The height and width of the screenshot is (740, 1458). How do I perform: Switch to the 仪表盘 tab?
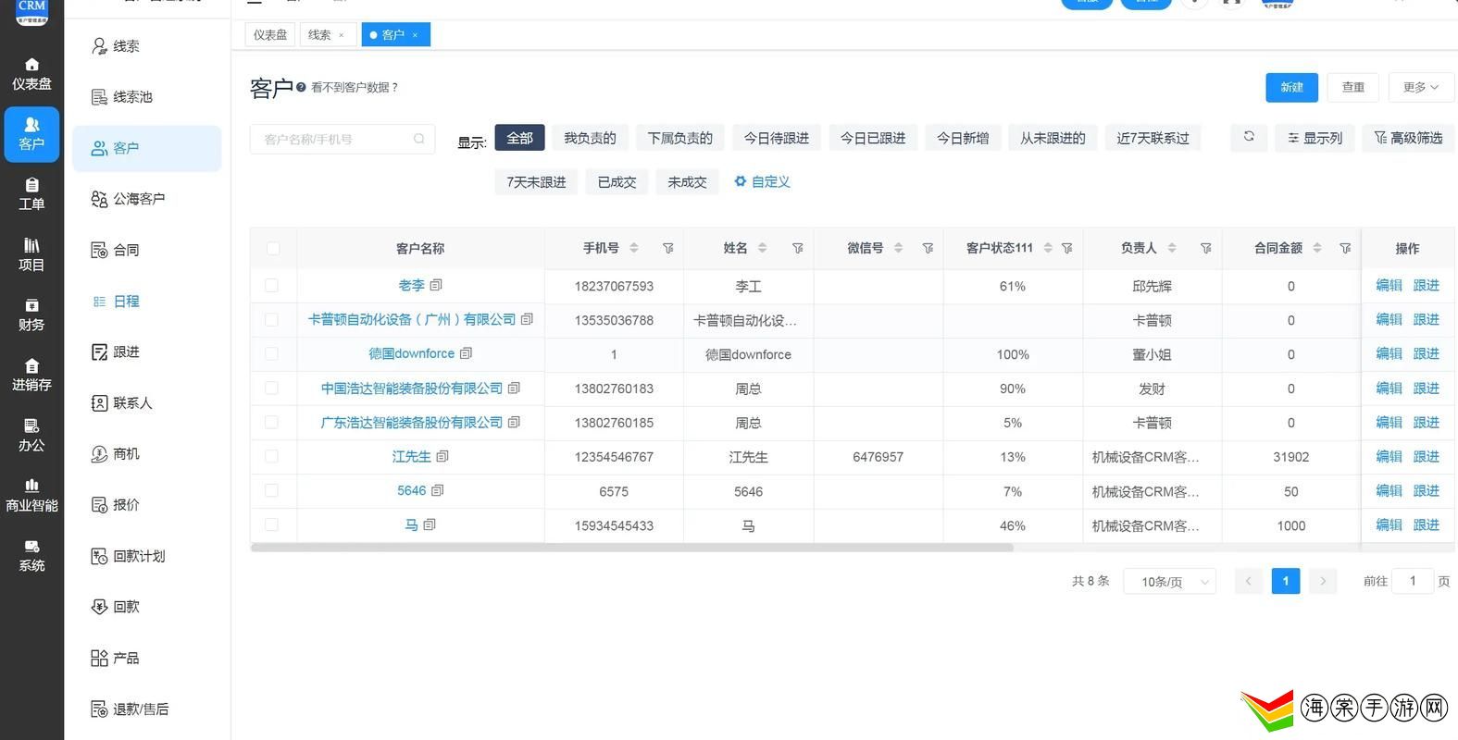pos(270,35)
